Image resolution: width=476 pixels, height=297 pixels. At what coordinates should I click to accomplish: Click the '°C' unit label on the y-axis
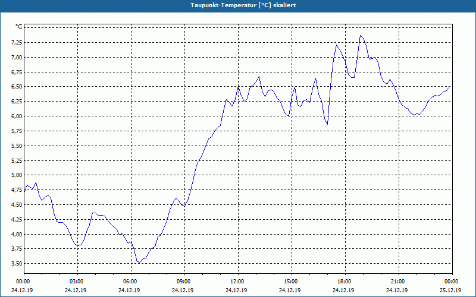[x=18, y=27]
